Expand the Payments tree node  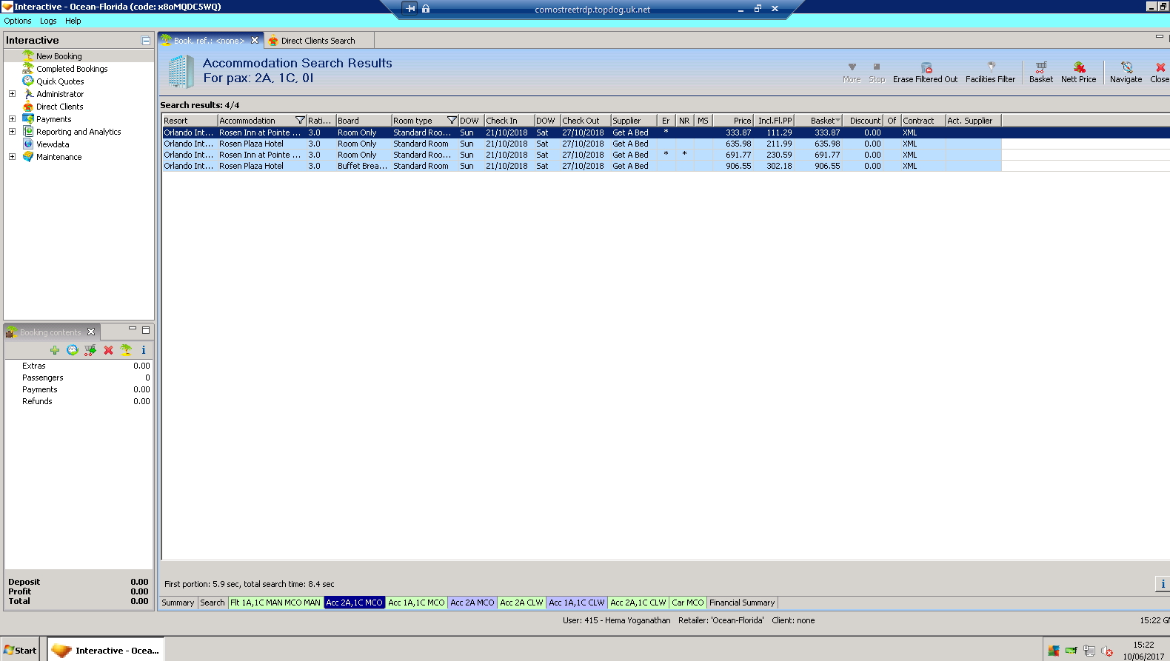[12, 119]
